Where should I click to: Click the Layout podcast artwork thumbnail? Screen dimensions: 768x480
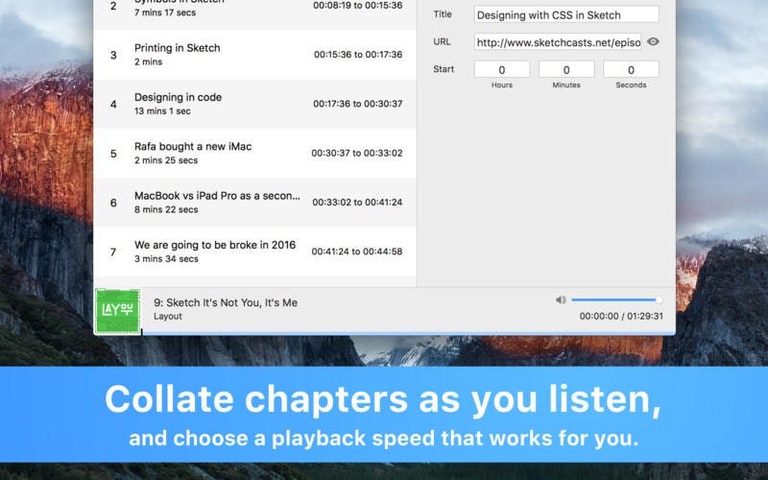coord(117,311)
